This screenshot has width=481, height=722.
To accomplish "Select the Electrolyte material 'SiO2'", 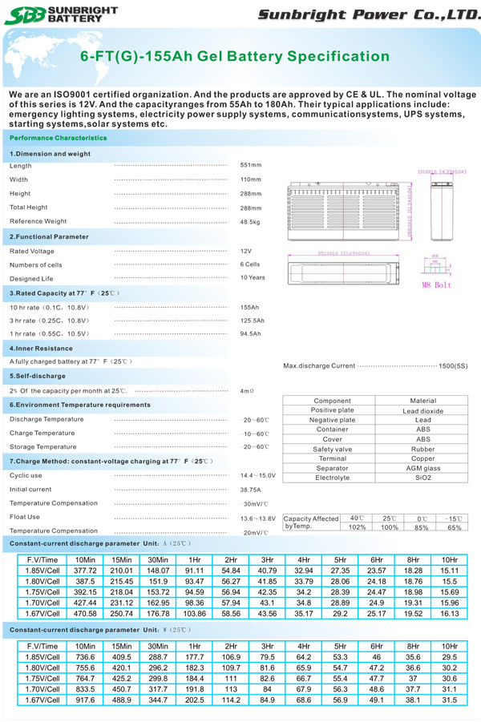I will click(423, 478).
